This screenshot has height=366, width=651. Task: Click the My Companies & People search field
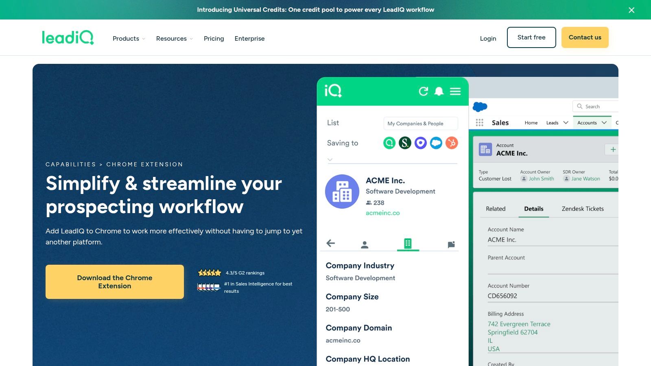[420, 123]
